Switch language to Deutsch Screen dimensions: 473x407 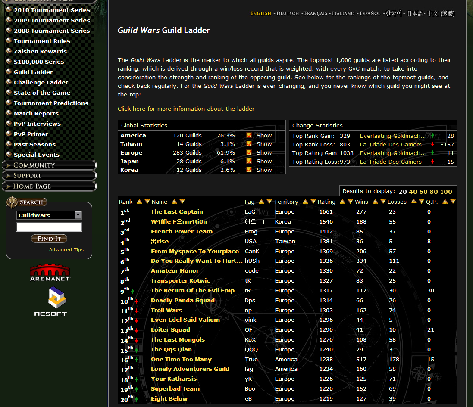288,13
